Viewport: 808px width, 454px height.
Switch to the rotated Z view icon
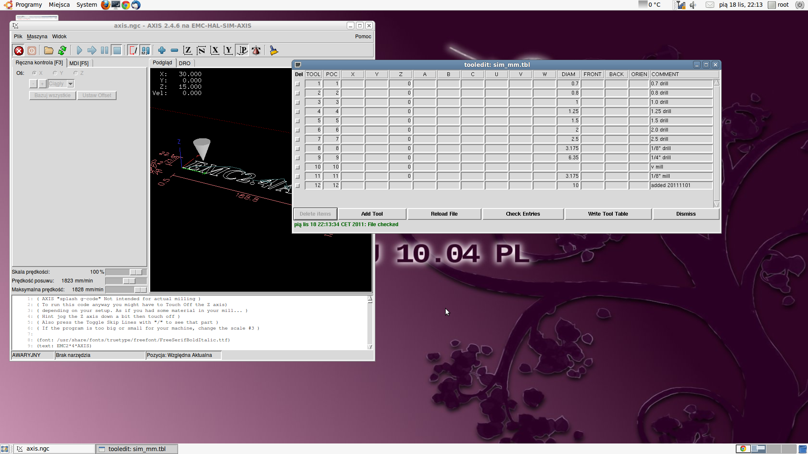coord(201,50)
